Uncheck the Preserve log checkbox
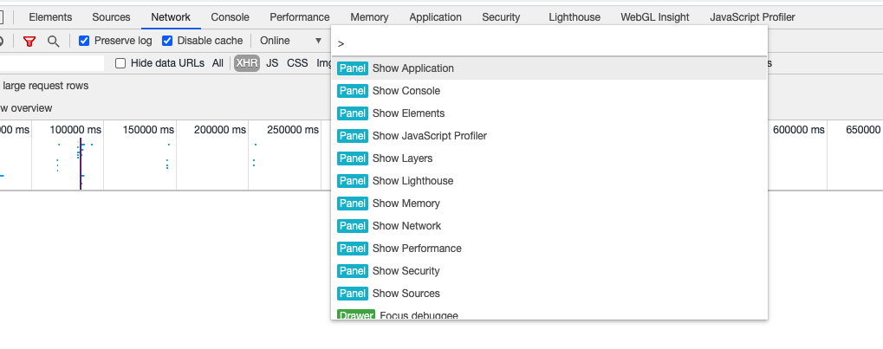The width and height of the screenshot is (883, 349). pos(84,41)
